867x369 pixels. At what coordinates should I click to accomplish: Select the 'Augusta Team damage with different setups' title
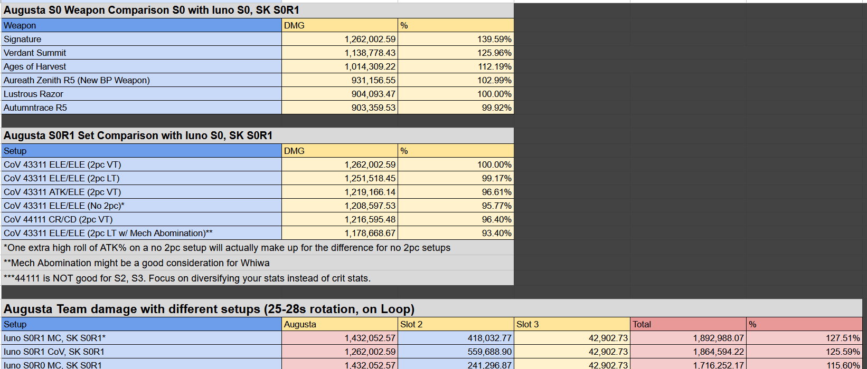432,308
